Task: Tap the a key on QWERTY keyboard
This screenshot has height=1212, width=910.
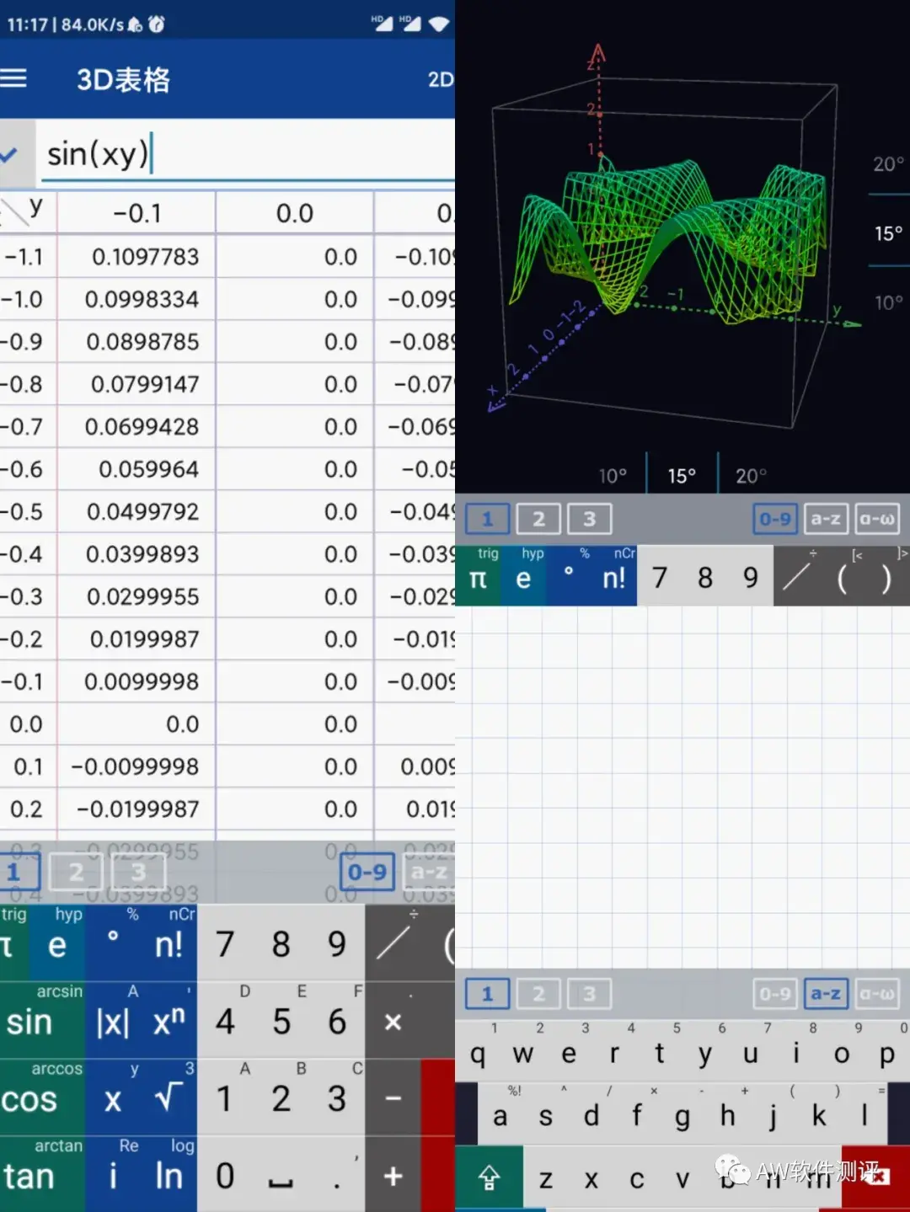Action: (500, 1115)
